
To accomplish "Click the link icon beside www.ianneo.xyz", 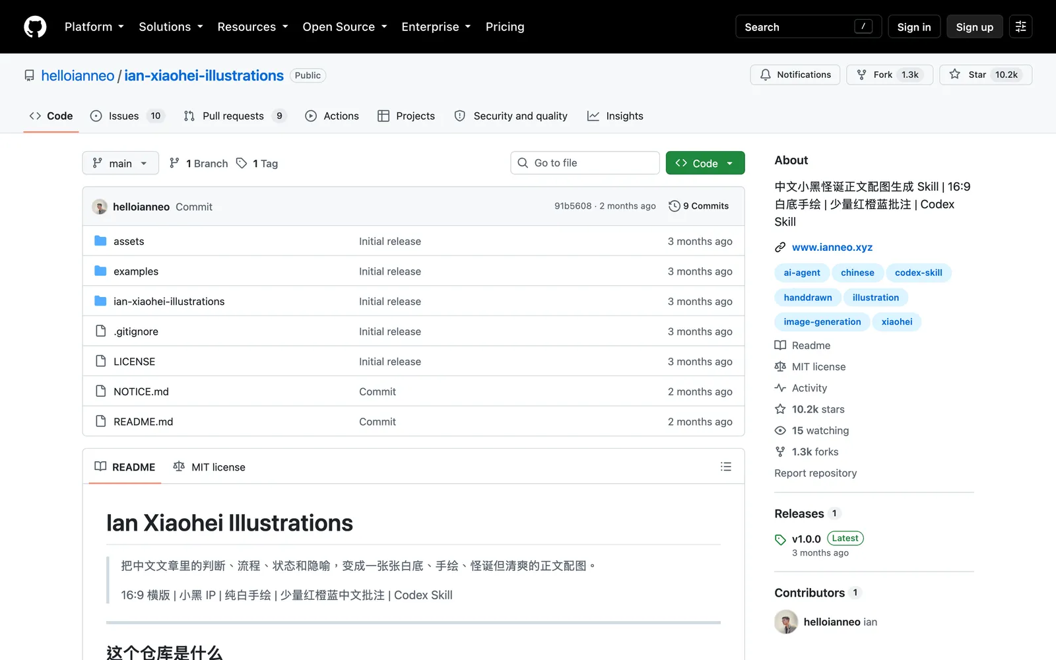I will click(x=780, y=247).
